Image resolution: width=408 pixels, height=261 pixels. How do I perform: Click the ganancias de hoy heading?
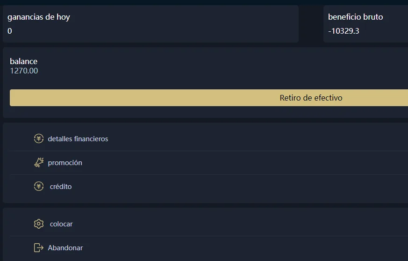pos(39,17)
